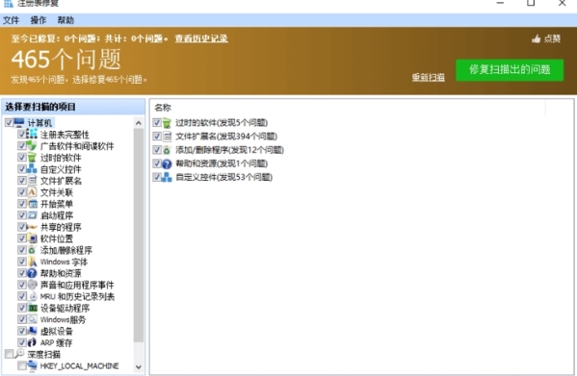The height and width of the screenshot is (376, 577).
Task: Click the HKEY_LOCAL_MACHINE computer icon
Action: [x=32, y=365]
